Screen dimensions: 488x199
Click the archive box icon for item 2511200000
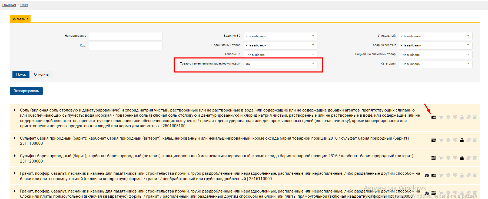(474, 158)
